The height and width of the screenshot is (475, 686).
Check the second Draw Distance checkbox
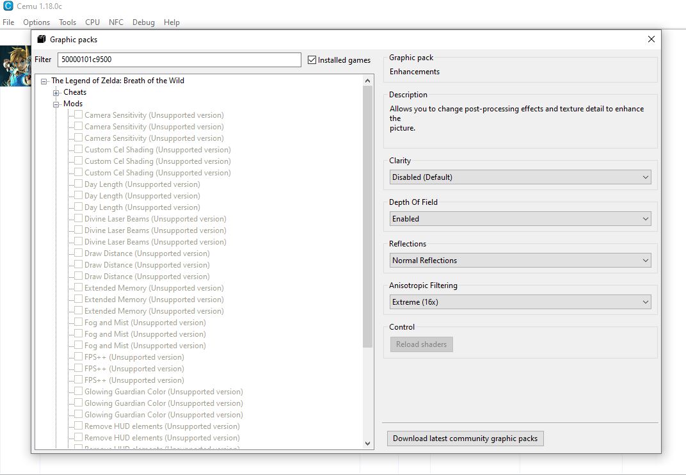(x=79, y=264)
